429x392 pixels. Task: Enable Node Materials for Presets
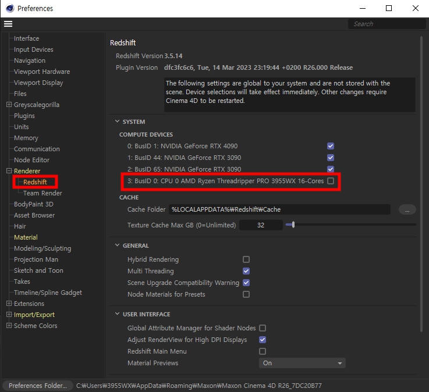pyautogui.click(x=246, y=294)
